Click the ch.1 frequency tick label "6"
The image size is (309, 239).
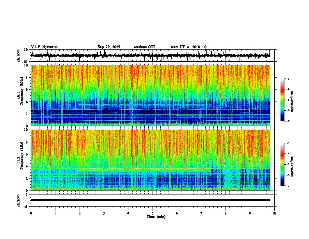27,90
